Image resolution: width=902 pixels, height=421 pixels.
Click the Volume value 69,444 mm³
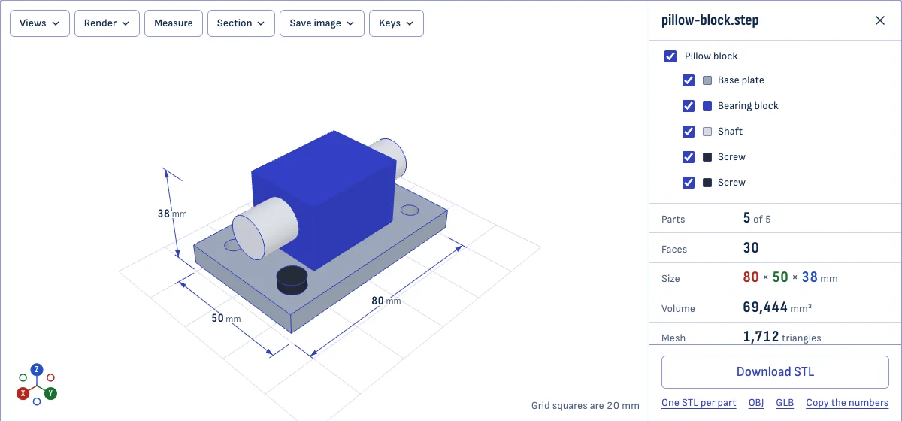click(x=776, y=307)
